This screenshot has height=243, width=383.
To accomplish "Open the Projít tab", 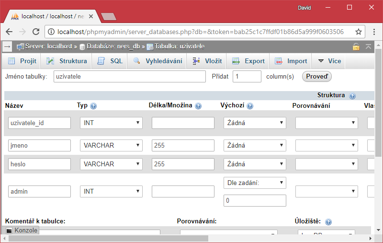I will tap(22, 61).
